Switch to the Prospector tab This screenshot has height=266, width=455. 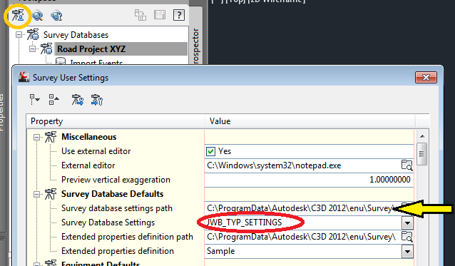196,45
